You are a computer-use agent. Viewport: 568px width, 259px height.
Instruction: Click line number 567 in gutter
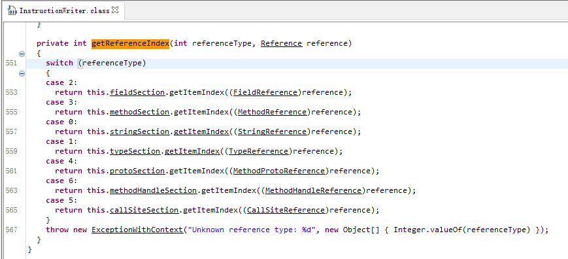(11, 230)
